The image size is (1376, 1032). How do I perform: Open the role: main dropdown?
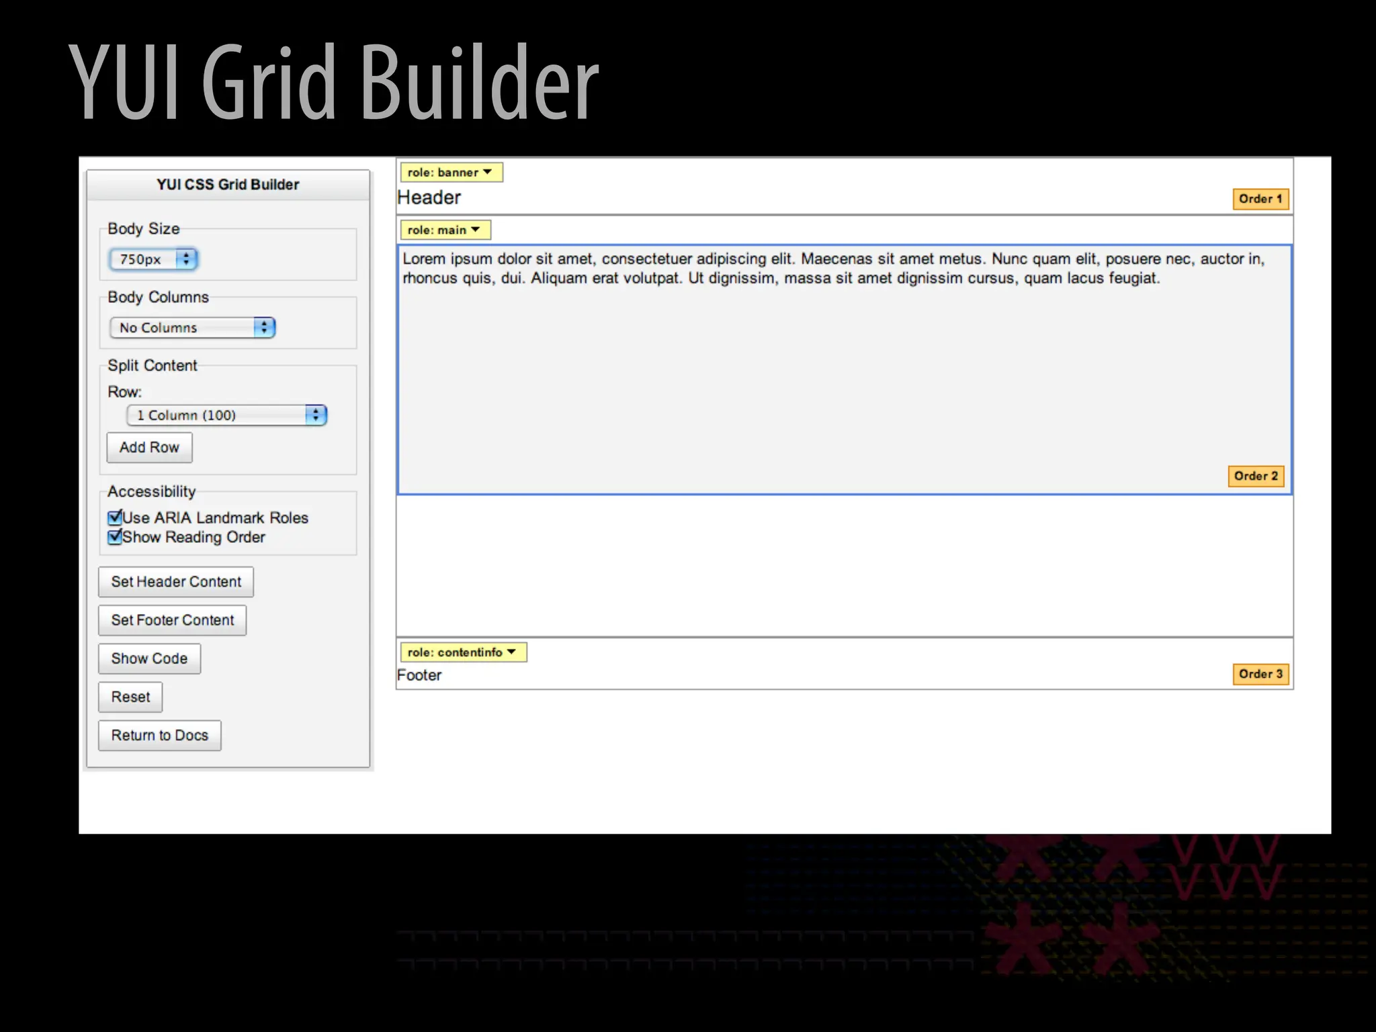coord(445,230)
